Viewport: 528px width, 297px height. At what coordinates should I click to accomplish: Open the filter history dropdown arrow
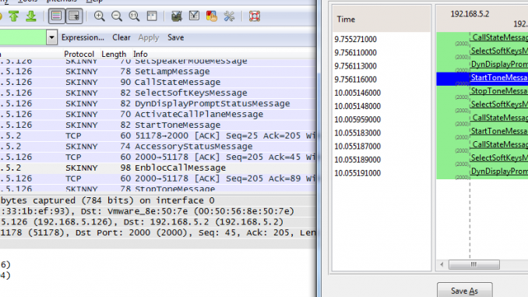(51, 37)
